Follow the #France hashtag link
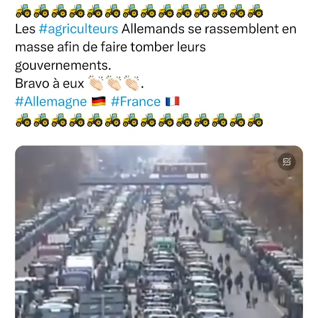 pos(136,102)
